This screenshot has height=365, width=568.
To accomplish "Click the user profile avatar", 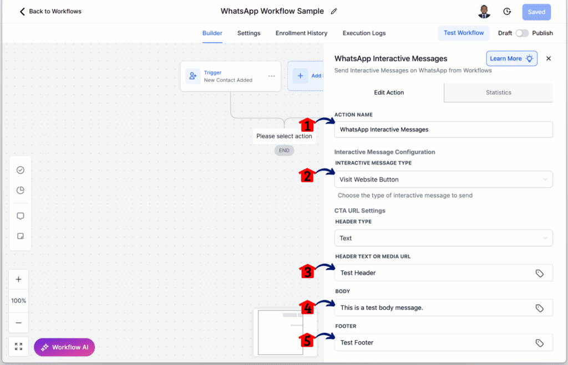I will click(484, 12).
